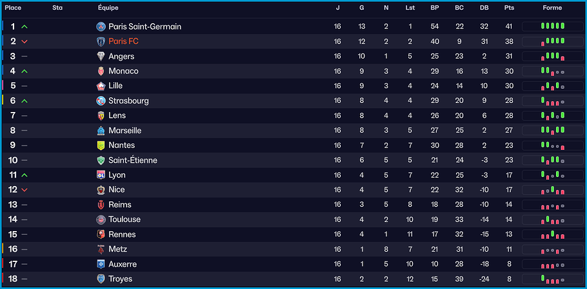The image size is (587, 289).
Task: Sort table by Pts column header
Action: pos(509,8)
